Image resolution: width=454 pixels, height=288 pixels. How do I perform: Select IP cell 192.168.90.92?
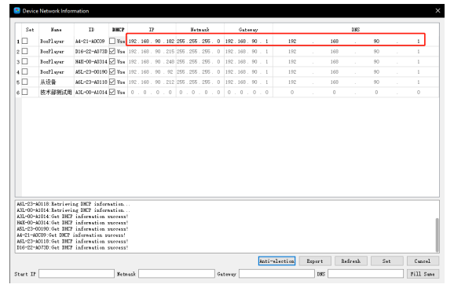pos(152,71)
